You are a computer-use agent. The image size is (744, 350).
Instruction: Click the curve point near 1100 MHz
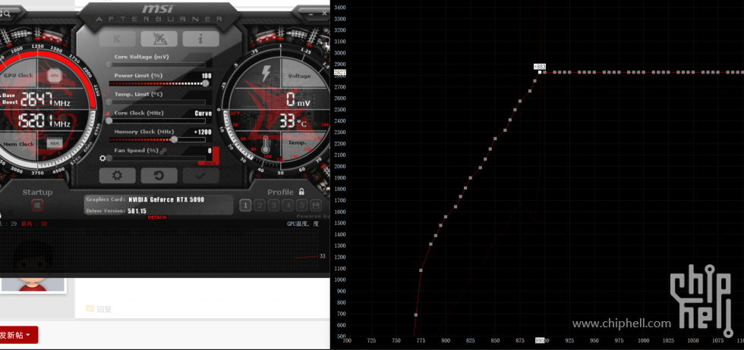point(421,270)
